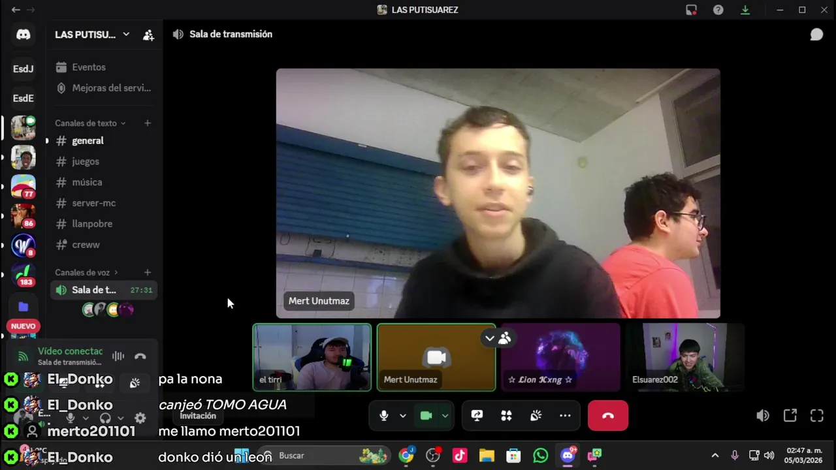836x470 pixels.
Task: Open WhatsApp from the taskbar
Action: 540,456
